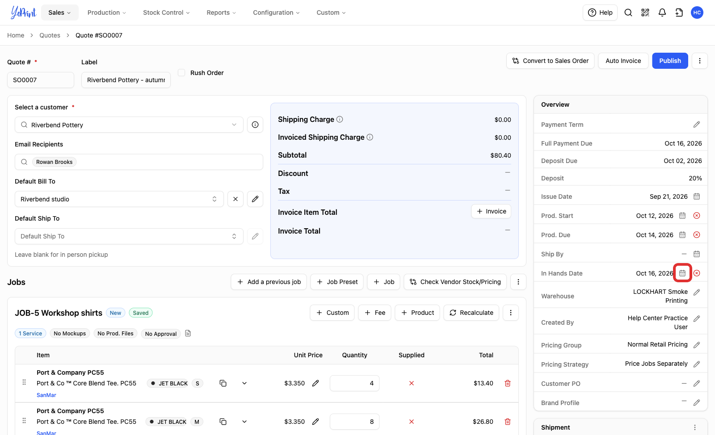Edit unit price of size M item
Viewport: 715px width, 435px height.
pyautogui.click(x=315, y=422)
